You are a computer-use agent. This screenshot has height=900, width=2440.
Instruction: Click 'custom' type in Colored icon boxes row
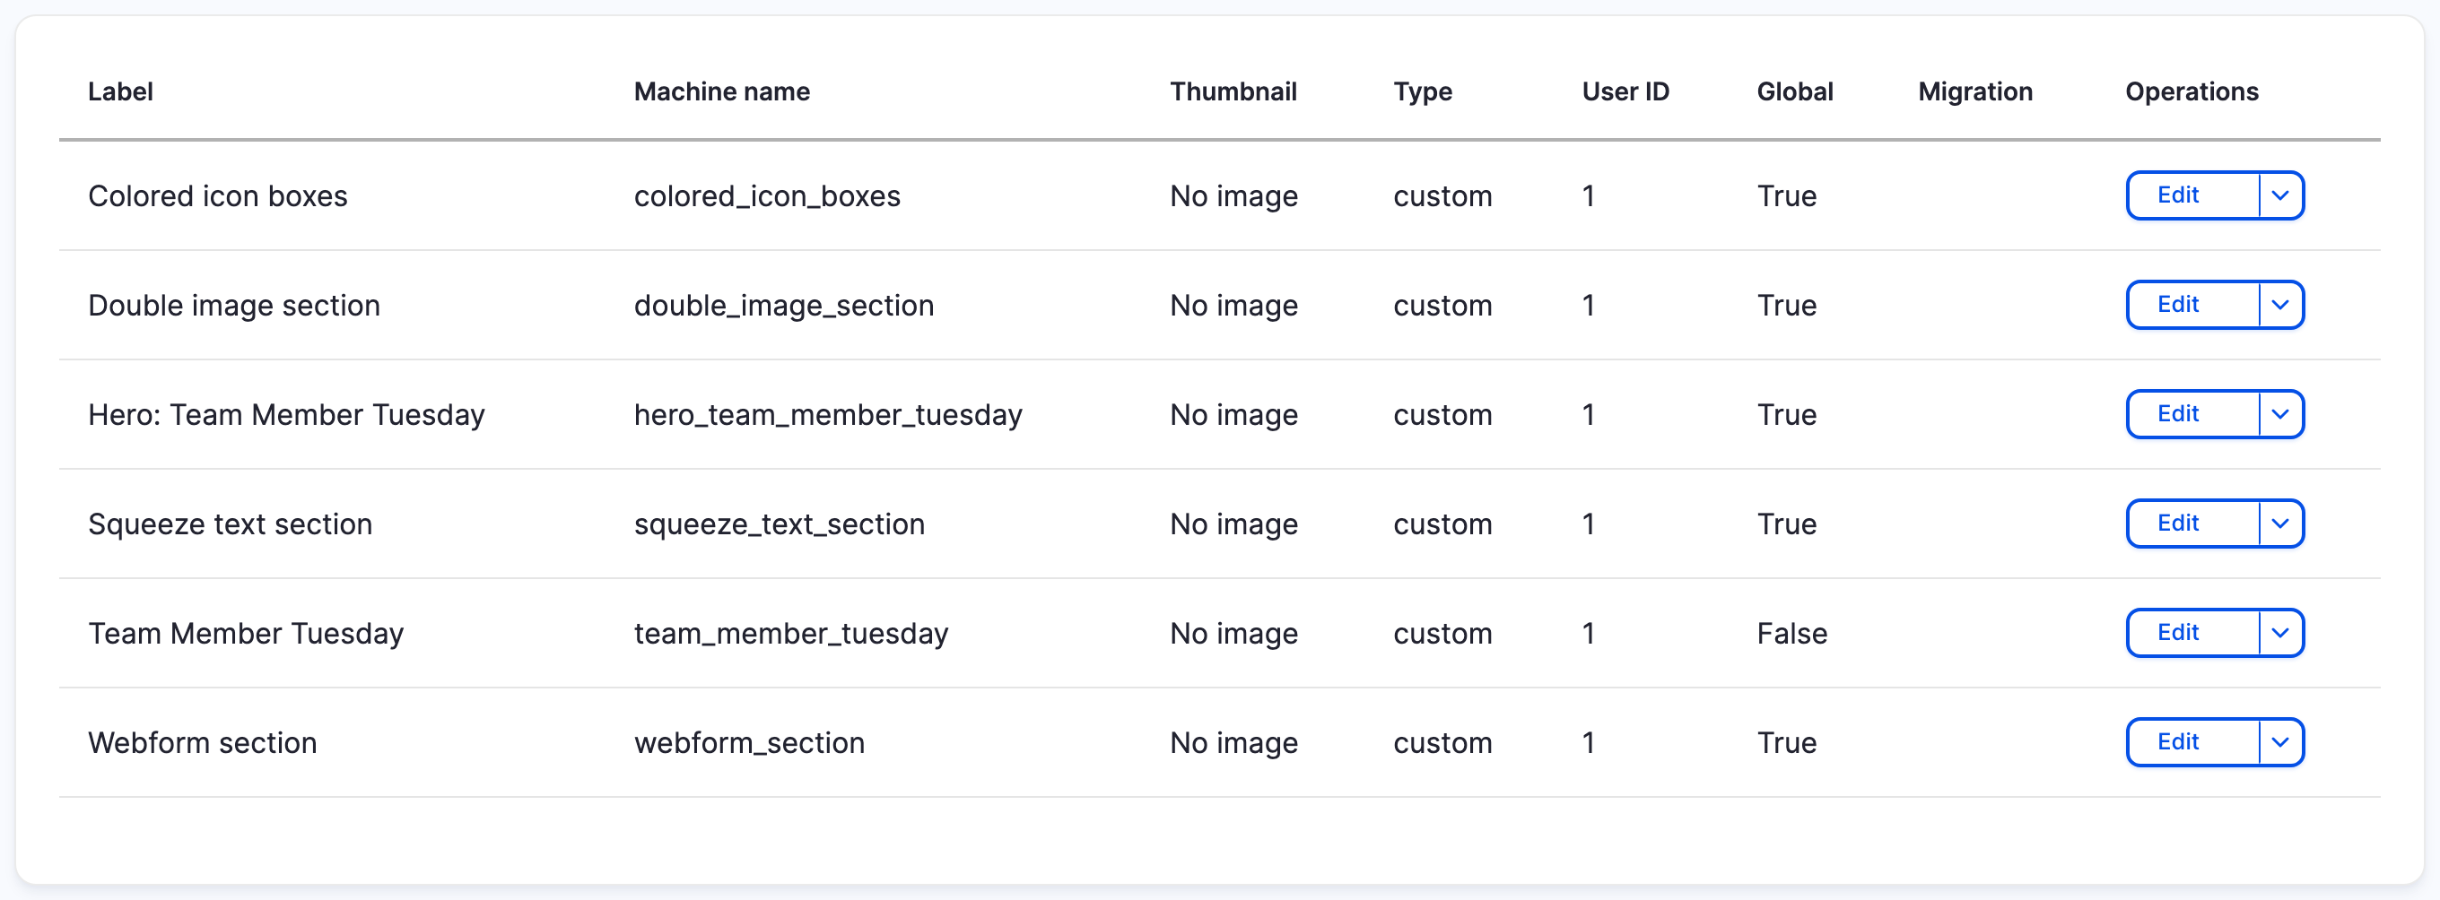click(1442, 196)
